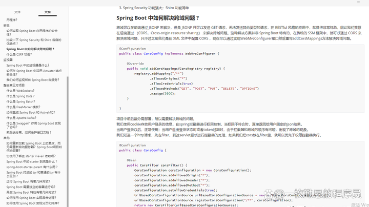
Task: Open 什么是 Swagger outline entry
Action: pyautogui.click(x=34, y=125)
